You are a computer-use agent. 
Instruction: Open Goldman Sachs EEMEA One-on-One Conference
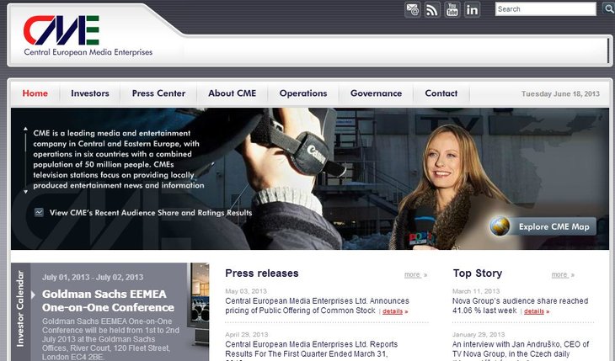(x=108, y=300)
